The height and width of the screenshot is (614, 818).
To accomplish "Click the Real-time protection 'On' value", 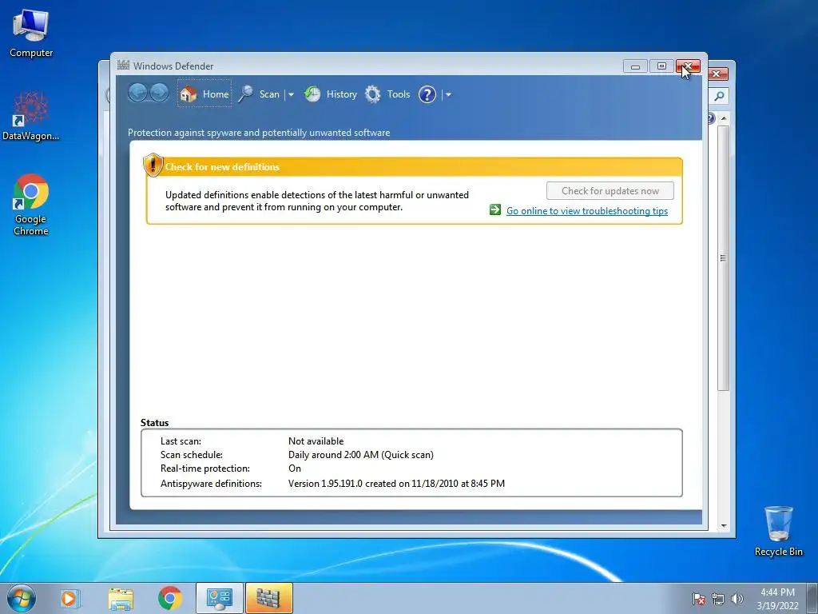I will click(x=295, y=468).
